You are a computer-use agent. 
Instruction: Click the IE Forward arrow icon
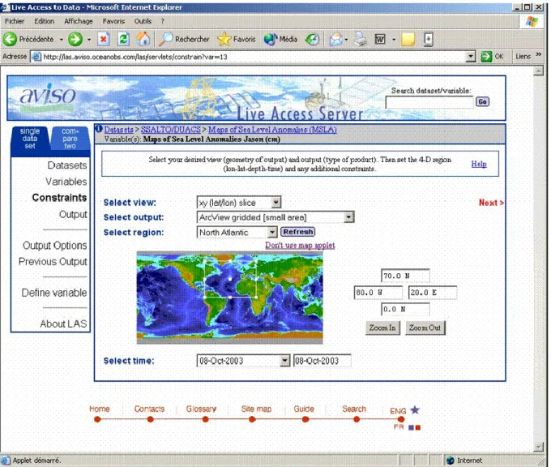point(75,39)
